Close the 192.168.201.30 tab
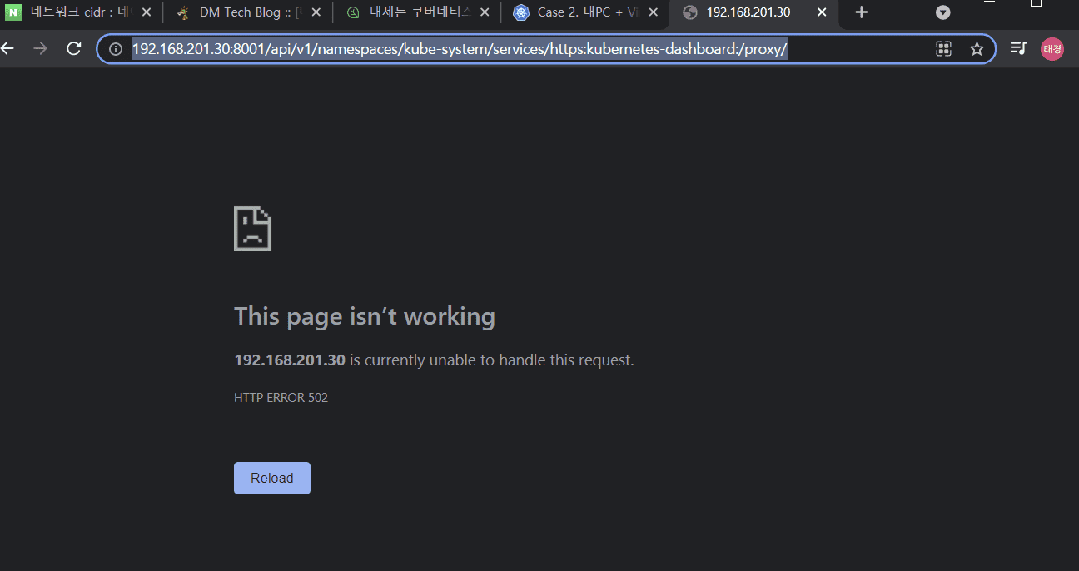 coord(822,12)
